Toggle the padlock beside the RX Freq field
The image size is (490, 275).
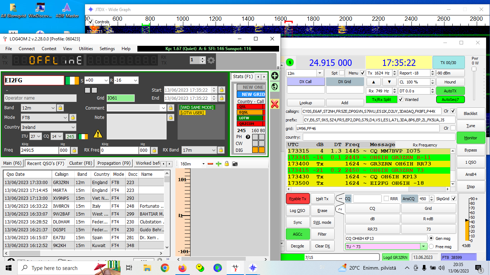pyautogui.click(x=154, y=150)
